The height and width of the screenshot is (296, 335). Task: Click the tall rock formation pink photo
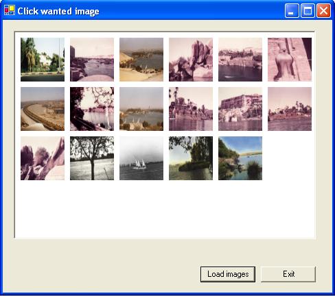(x=191, y=60)
